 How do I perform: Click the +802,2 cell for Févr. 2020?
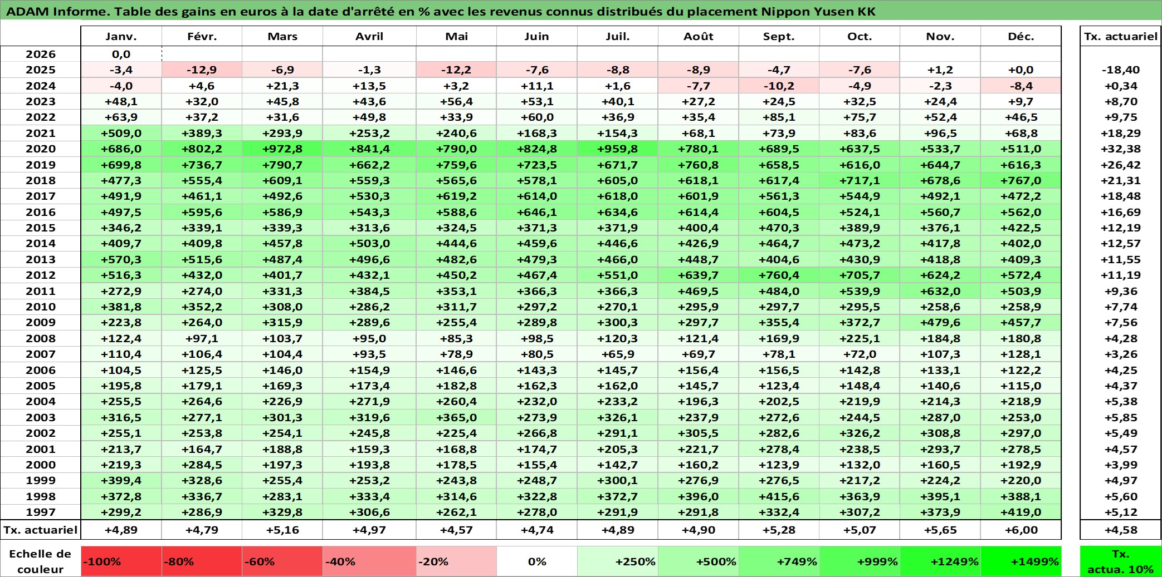click(x=202, y=149)
